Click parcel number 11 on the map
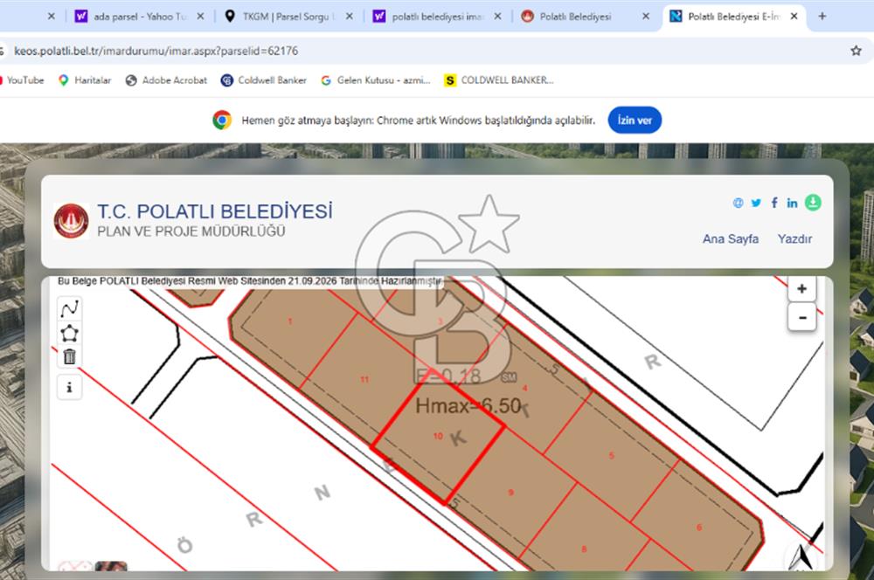 364,379
